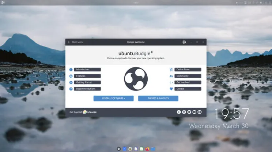Click the code brackets icon beside Get Involved
272x152 pixels.
171,82
